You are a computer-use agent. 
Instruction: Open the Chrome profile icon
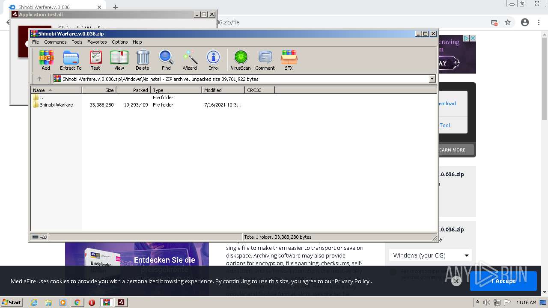pyautogui.click(x=525, y=22)
